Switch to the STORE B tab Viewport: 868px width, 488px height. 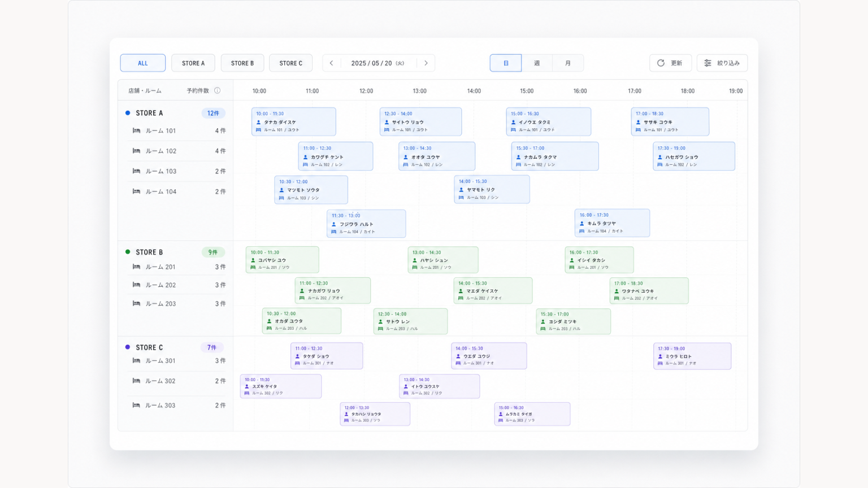coord(242,63)
